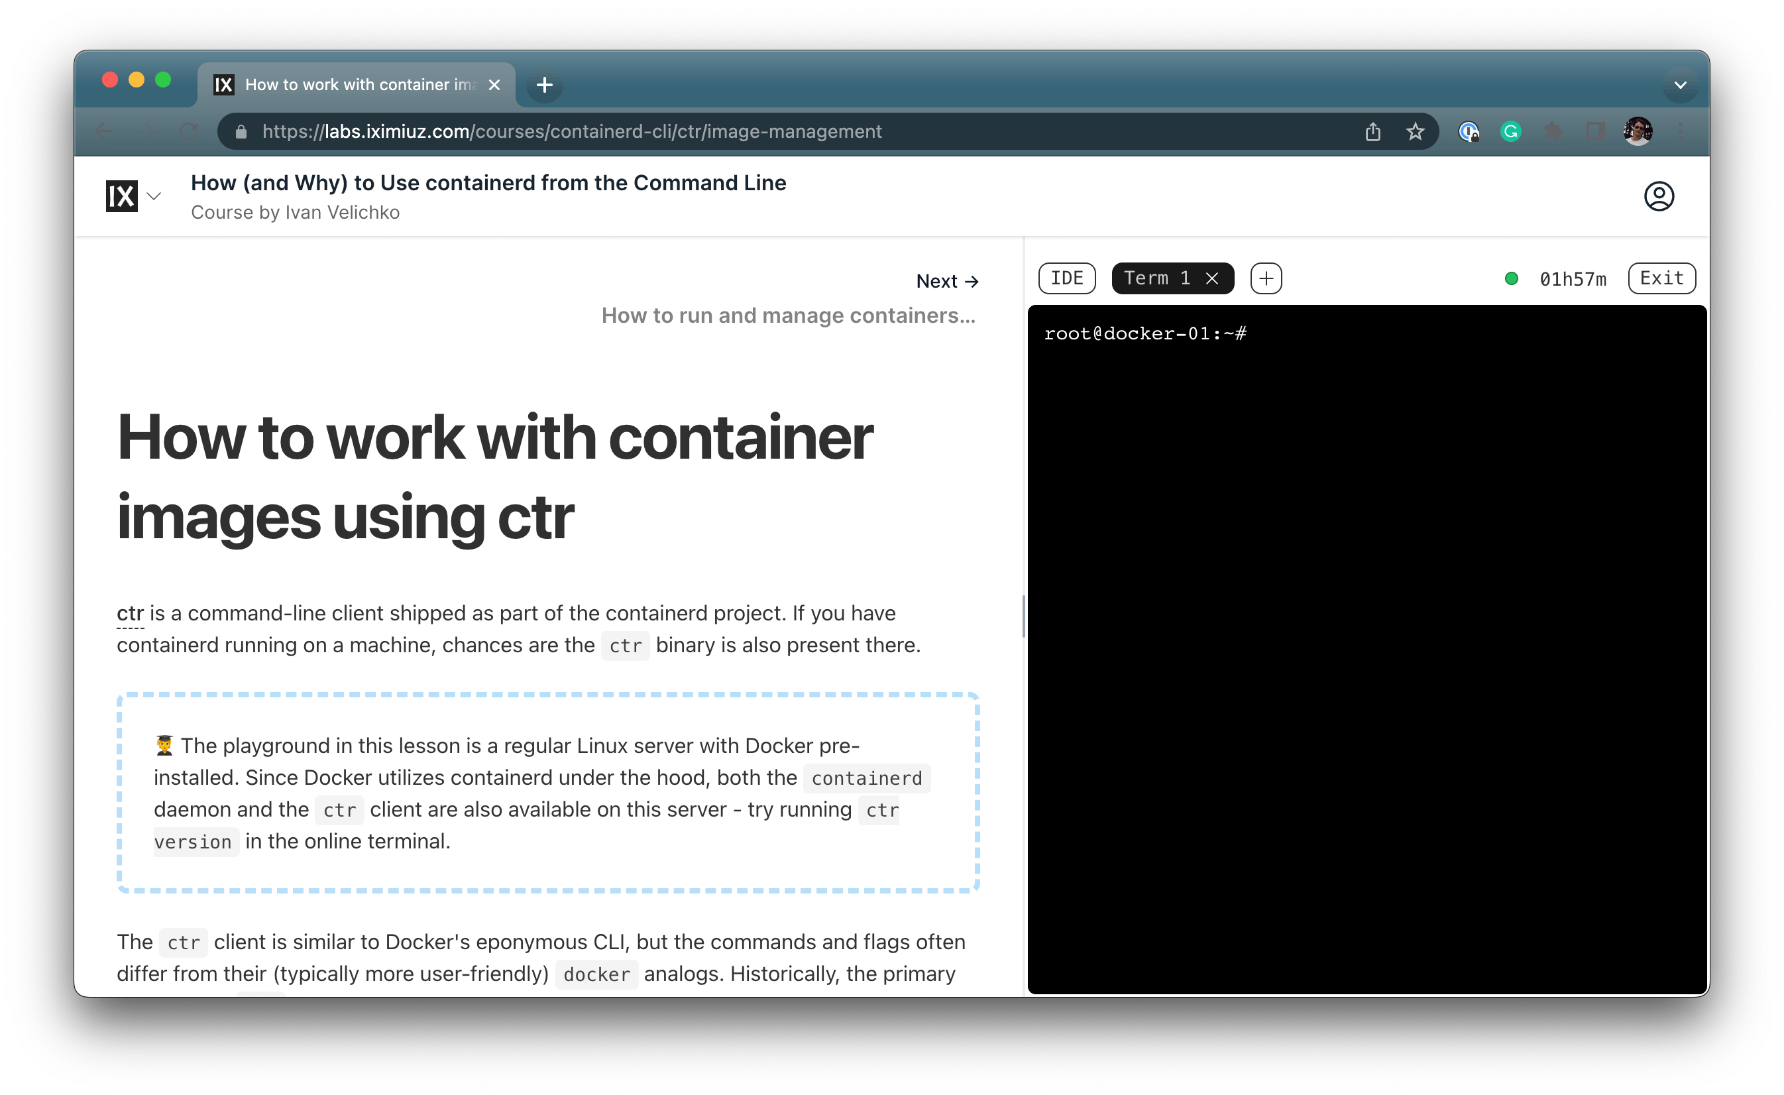Click the 'docker' inline code snippet
The height and width of the screenshot is (1095, 1784).
point(596,975)
